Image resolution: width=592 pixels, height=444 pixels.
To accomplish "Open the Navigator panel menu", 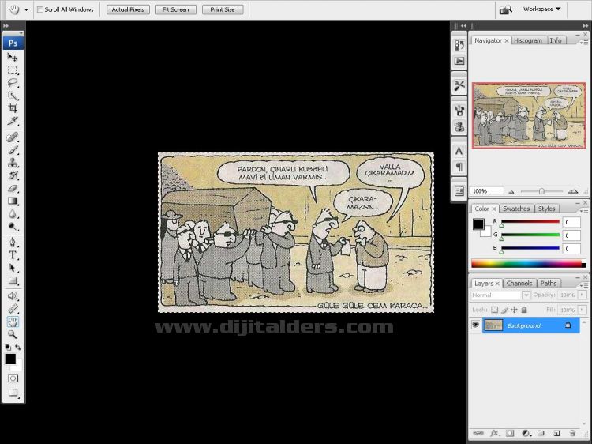I will point(583,43).
